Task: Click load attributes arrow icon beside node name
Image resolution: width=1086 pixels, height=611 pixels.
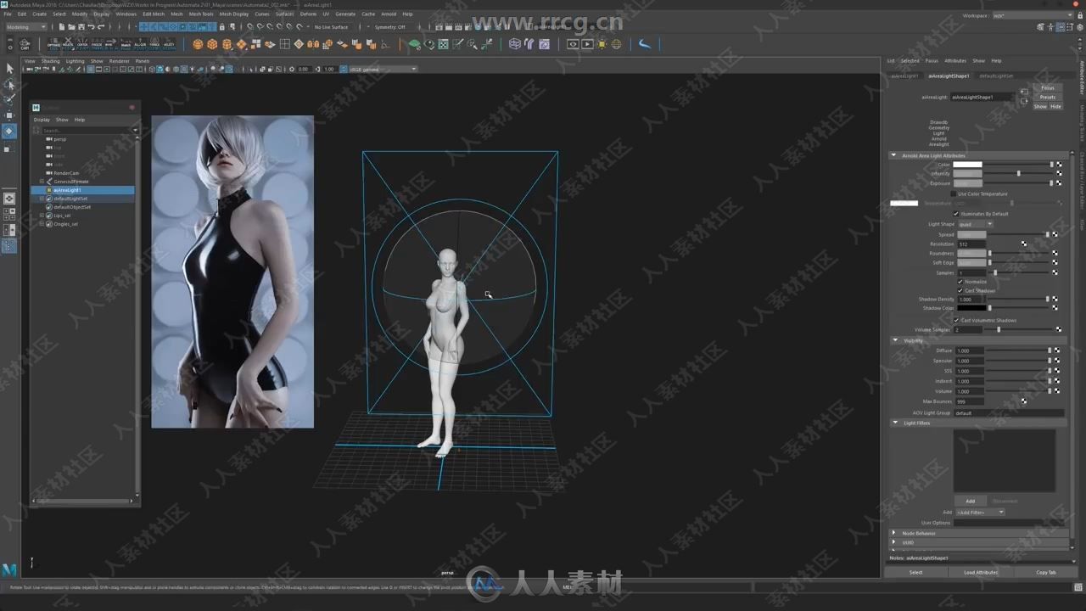Action: 1024,92
